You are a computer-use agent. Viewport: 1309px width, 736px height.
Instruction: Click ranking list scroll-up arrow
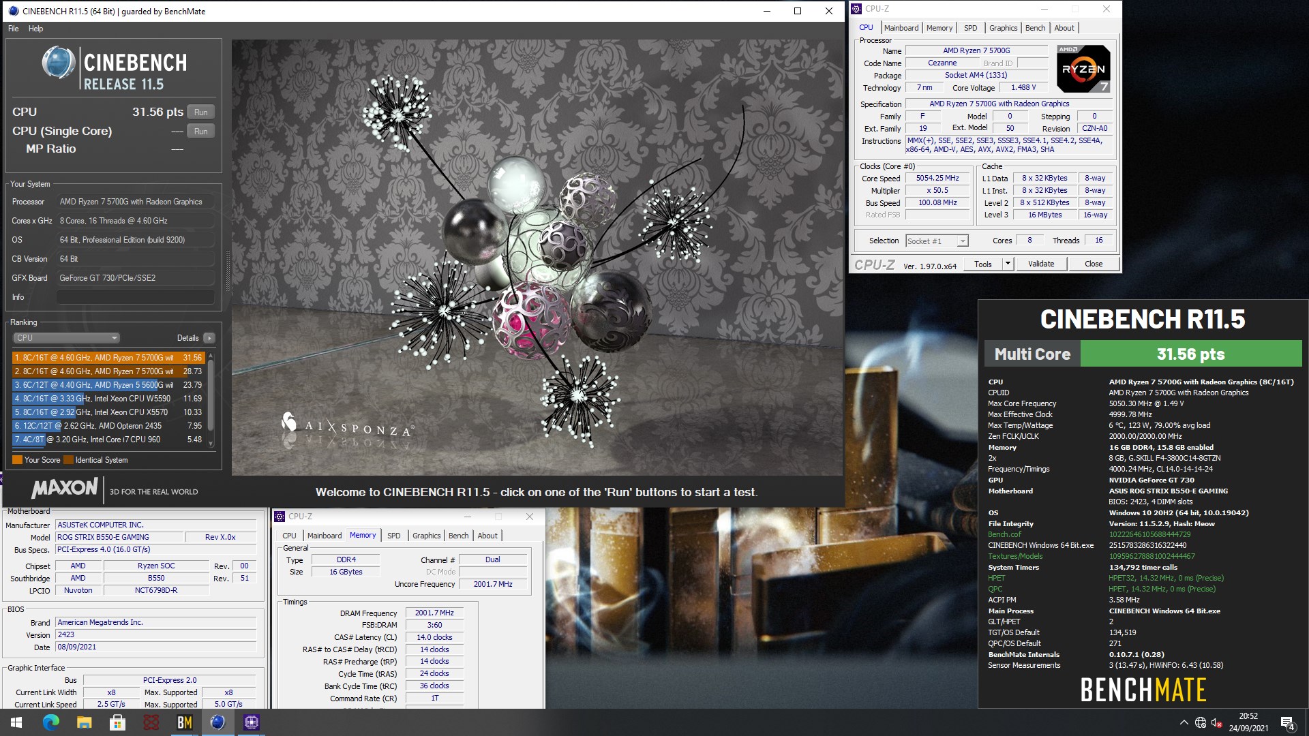coord(211,356)
